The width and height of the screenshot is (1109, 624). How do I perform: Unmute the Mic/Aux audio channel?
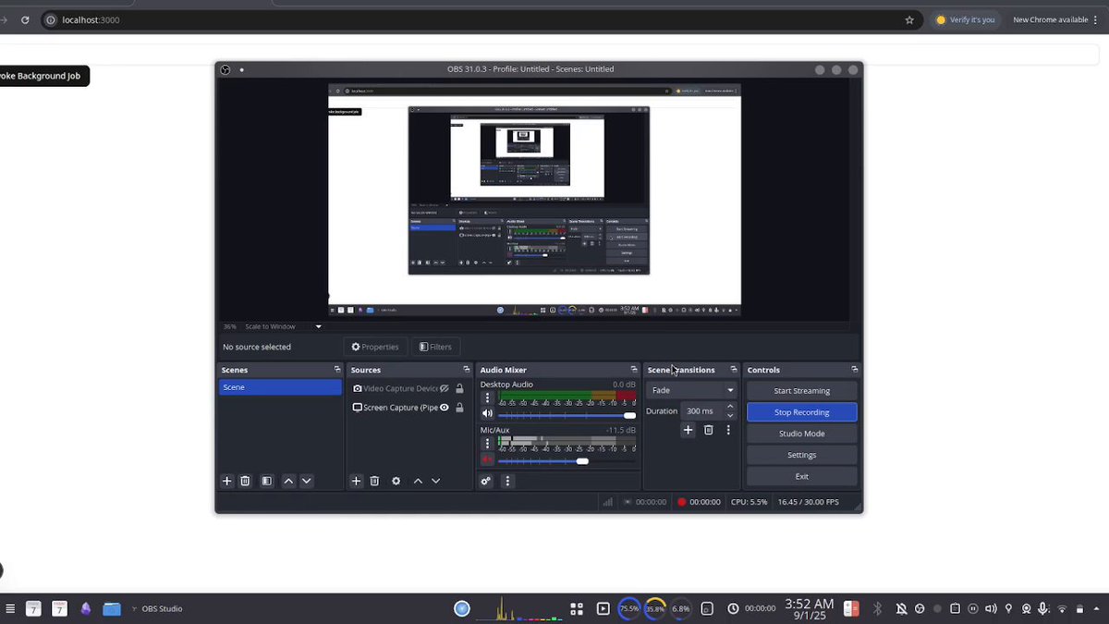coord(487,459)
